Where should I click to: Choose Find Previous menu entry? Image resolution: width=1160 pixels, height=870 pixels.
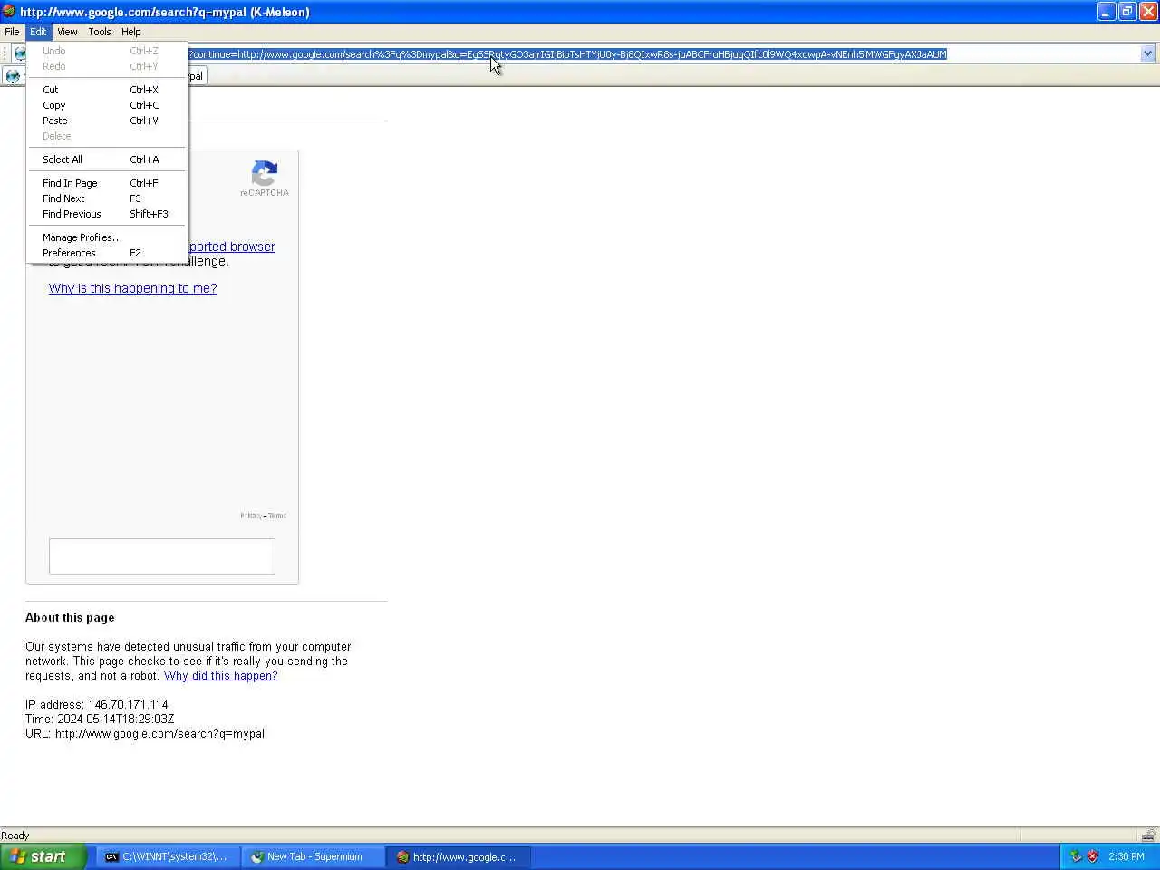[x=107, y=214]
